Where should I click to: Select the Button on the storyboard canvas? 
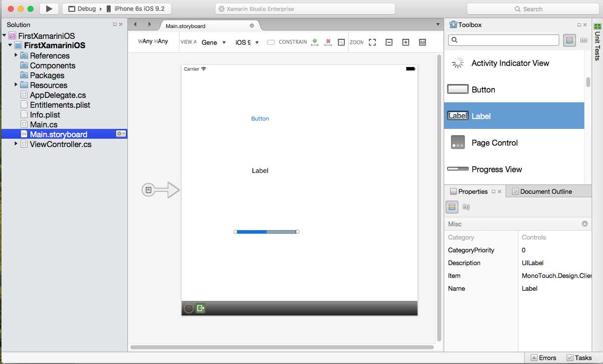[x=260, y=119]
